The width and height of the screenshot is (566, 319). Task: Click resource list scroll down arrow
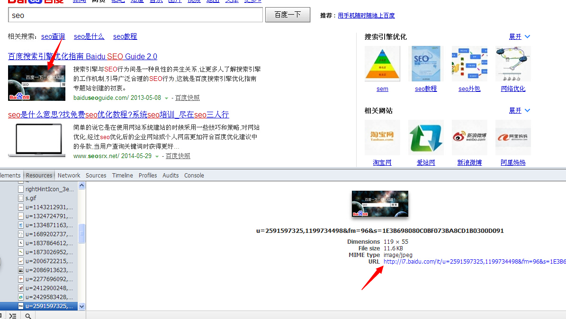point(81,306)
